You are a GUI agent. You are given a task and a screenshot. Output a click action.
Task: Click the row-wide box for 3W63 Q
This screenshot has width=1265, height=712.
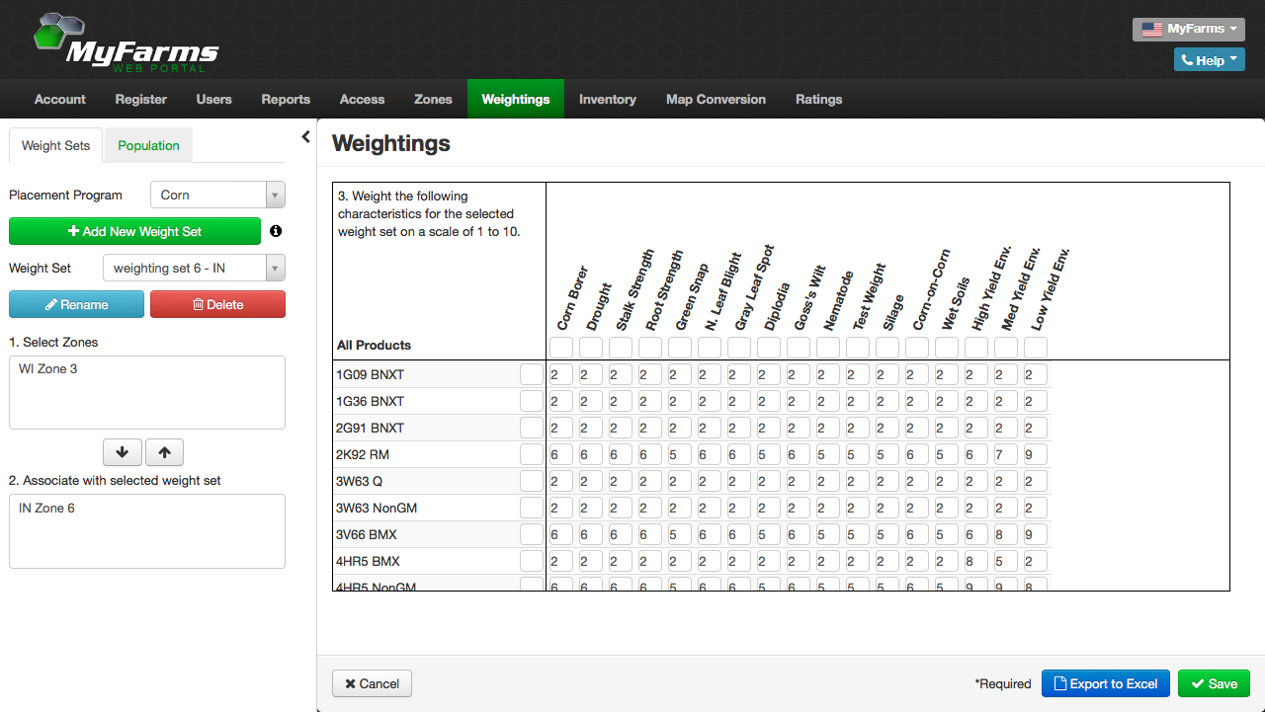[532, 481]
